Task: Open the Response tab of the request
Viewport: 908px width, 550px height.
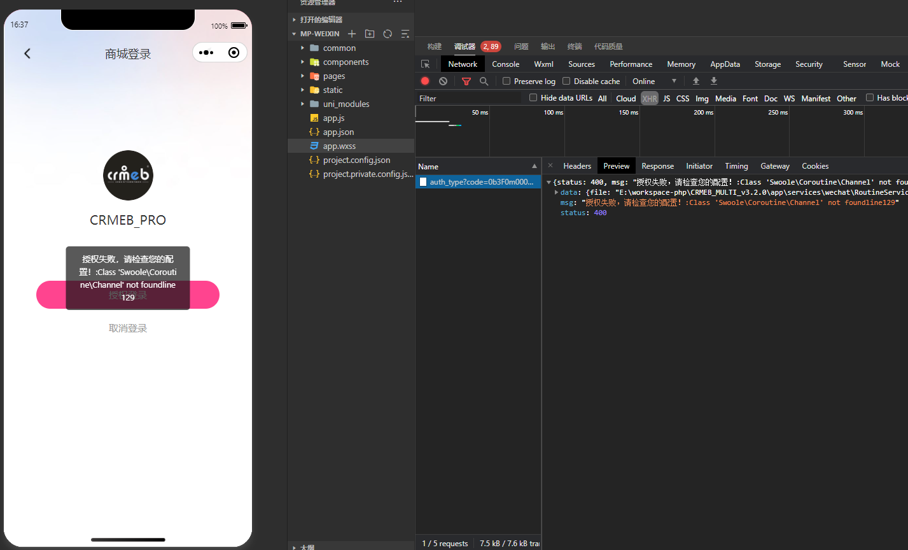Action: tap(657, 166)
